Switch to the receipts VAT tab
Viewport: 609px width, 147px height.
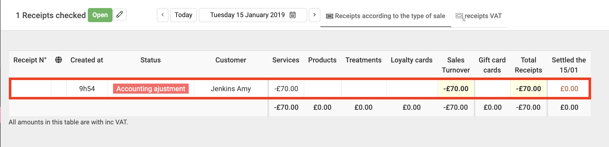click(479, 16)
